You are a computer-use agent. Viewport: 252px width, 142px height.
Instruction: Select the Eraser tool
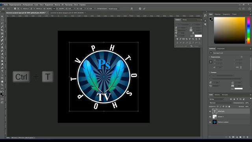pyautogui.click(x=2, y=54)
